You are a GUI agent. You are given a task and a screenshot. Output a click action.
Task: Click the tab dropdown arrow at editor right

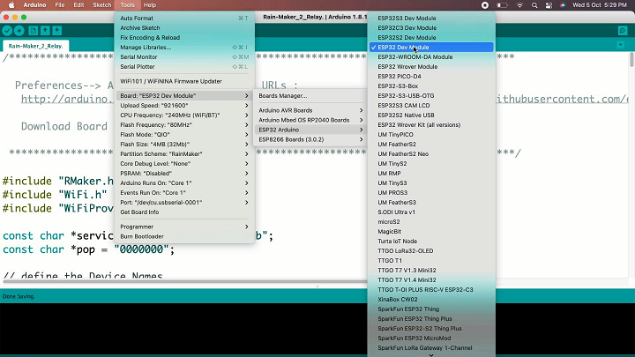620,45
